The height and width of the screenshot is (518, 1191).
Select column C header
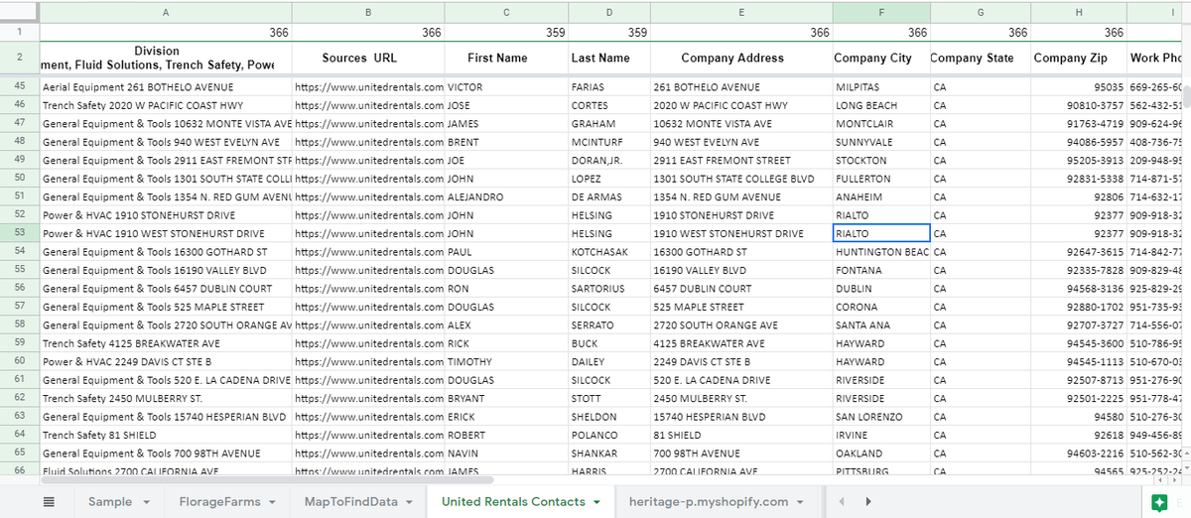click(x=506, y=11)
